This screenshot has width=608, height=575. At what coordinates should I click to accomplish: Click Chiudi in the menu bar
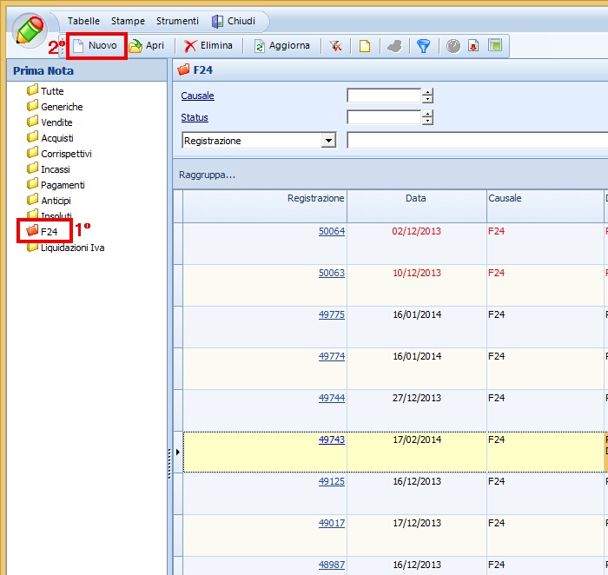coord(233,21)
